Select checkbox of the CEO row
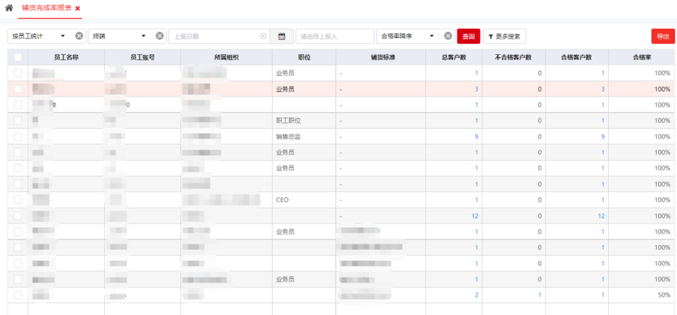 coord(18,200)
